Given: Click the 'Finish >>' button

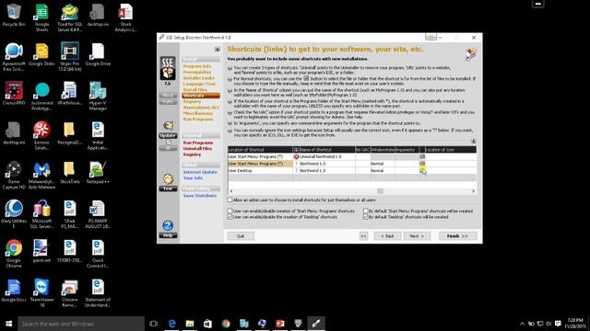Looking at the screenshot, I should click(458, 236).
